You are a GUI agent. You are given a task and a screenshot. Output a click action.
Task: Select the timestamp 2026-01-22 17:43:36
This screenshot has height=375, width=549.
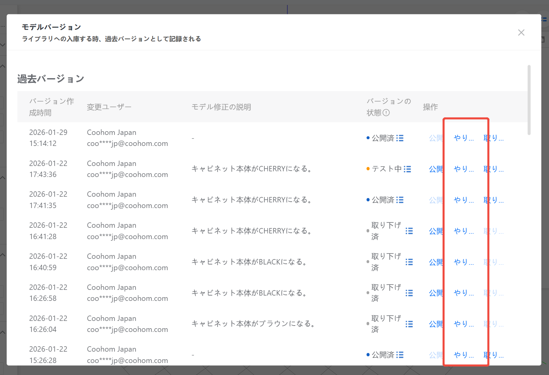(48, 169)
